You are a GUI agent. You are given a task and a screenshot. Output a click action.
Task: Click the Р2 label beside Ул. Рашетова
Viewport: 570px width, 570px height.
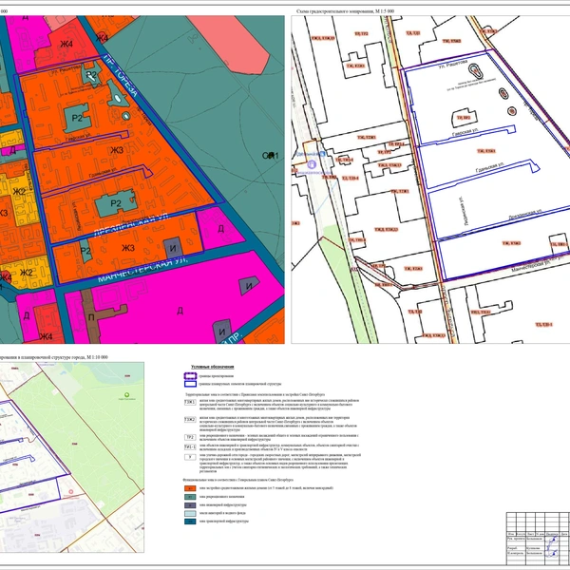(91, 75)
